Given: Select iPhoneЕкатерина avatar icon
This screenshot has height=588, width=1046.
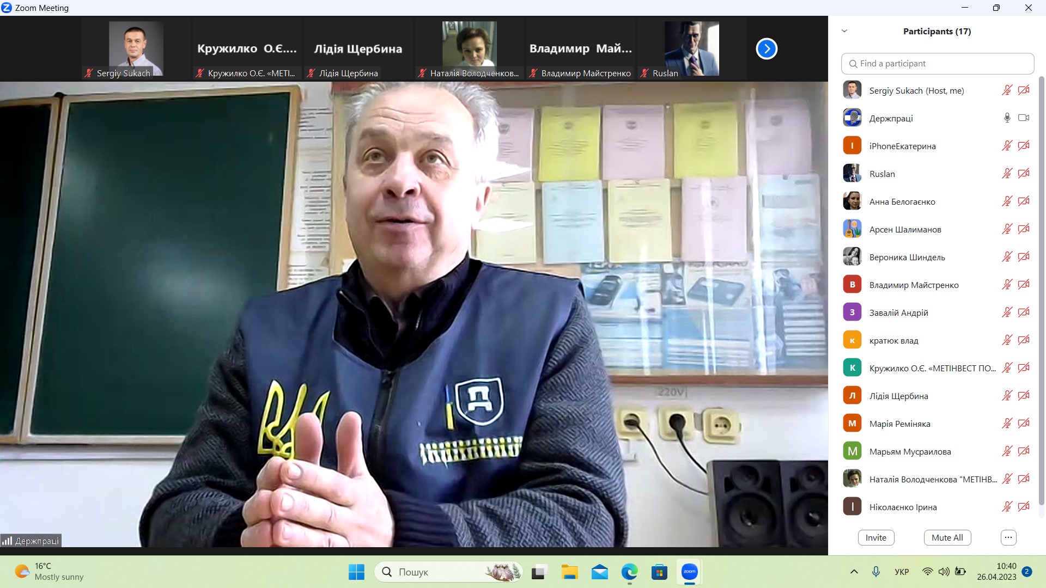Looking at the screenshot, I should click(x=852, y=146).
